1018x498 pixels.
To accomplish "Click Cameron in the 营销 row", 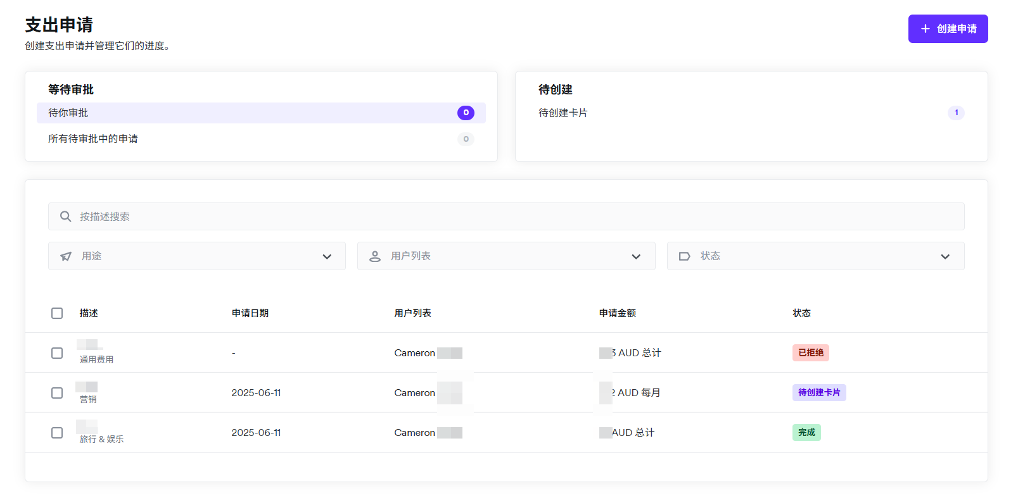I will pos(414,393).
